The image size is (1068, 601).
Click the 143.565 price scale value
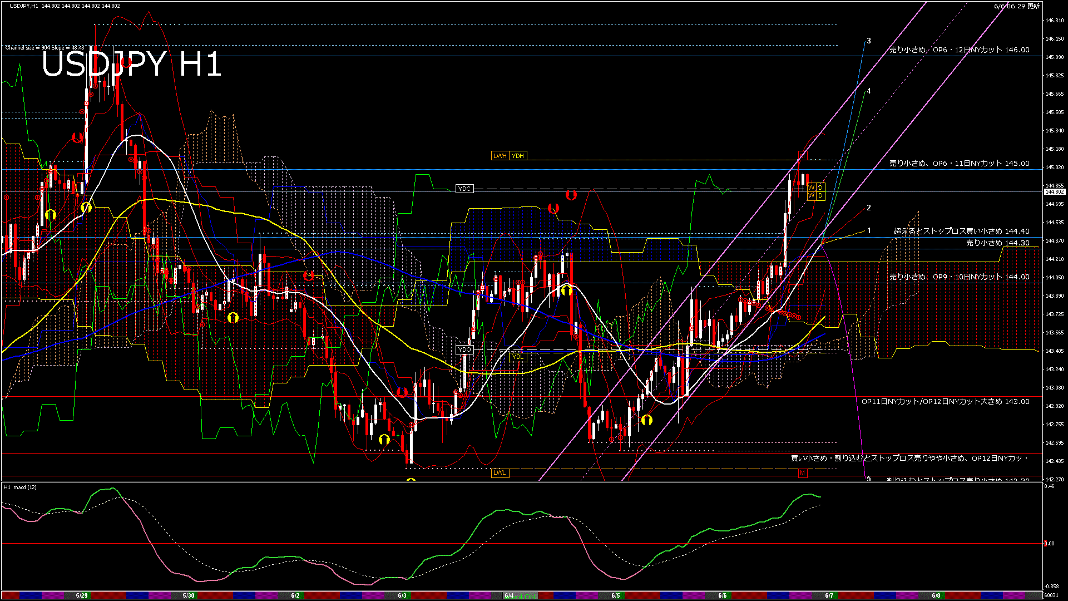[x=1055, y=333]
